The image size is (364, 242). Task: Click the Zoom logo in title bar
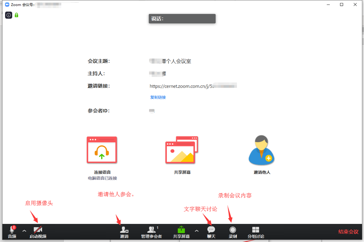(7, 5)
